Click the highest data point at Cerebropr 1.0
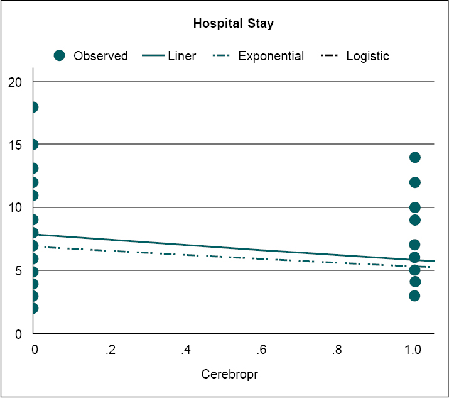The image size is (449, 398). [414, 157]
